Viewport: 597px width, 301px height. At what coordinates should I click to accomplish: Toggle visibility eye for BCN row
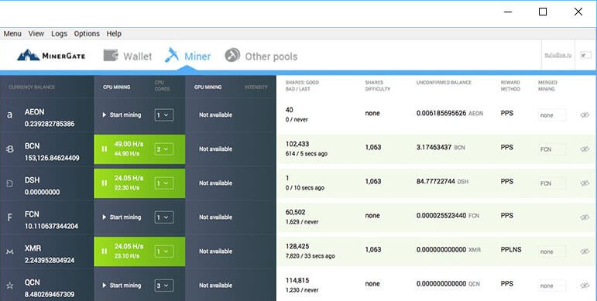[x=585, y=149]
